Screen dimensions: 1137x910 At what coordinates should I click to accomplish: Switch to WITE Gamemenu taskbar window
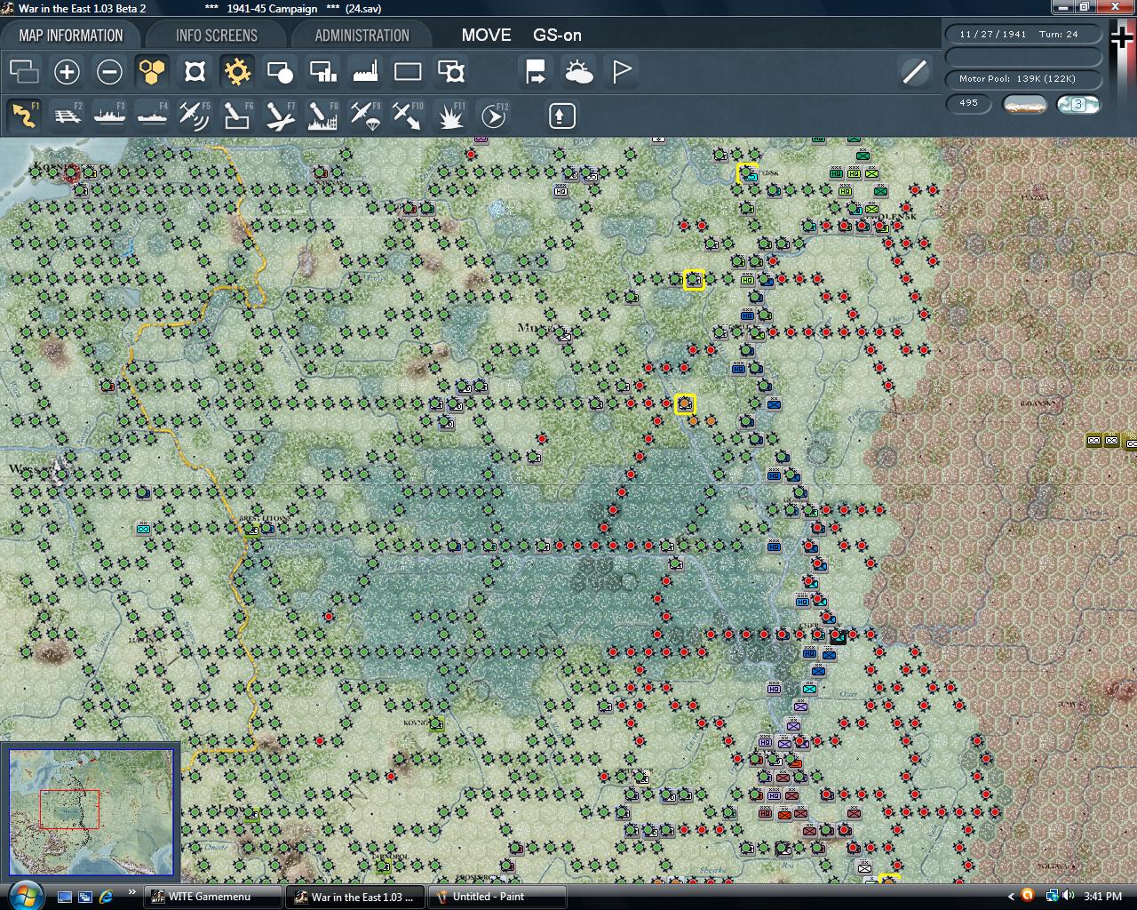(x=213, y=897)
